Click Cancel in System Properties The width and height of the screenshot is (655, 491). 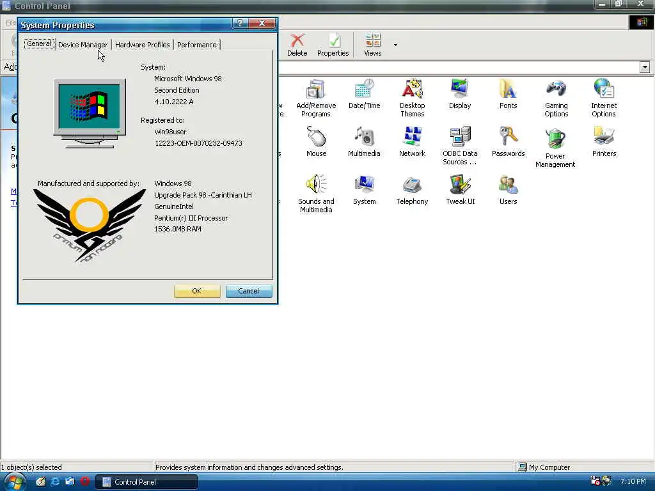click(x=249, y=291)
